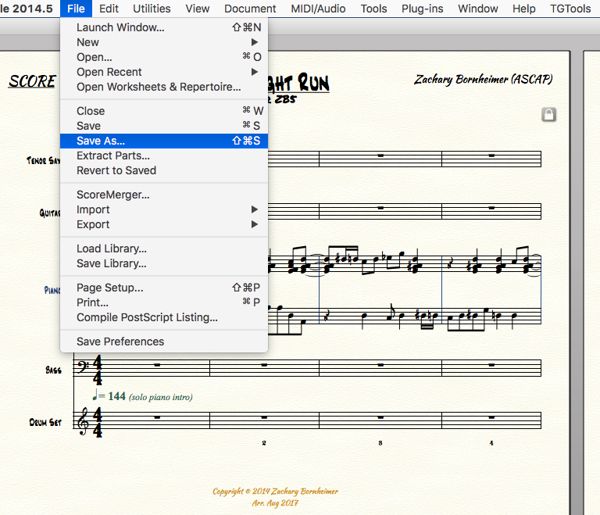Choose Load Library… option

pos(112,249)
